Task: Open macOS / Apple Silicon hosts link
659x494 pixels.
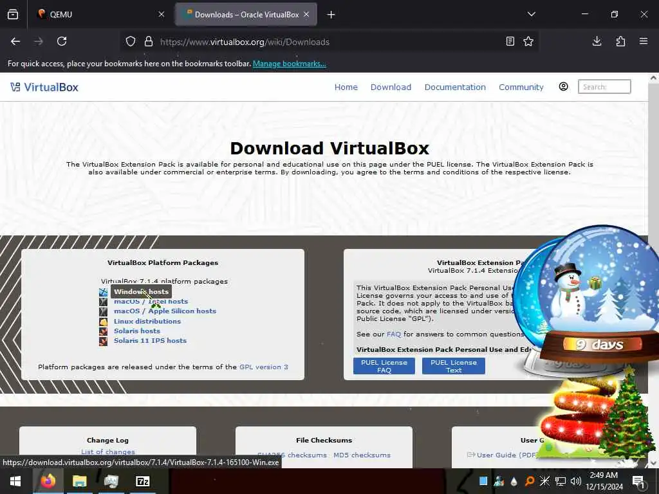Action: pyautogui.click(x=165, y=311)
